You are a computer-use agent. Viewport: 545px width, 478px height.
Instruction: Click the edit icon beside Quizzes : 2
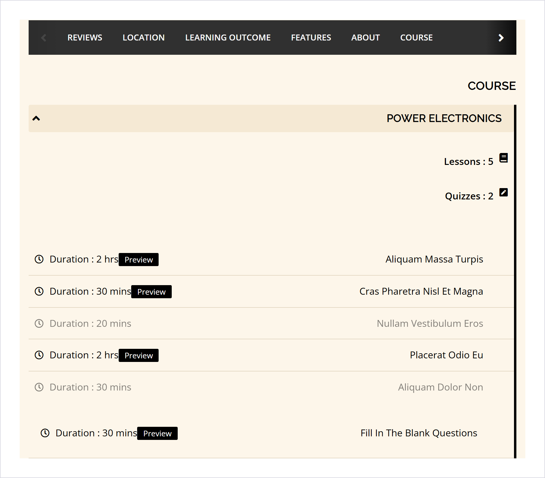click(x=504, y=192)
